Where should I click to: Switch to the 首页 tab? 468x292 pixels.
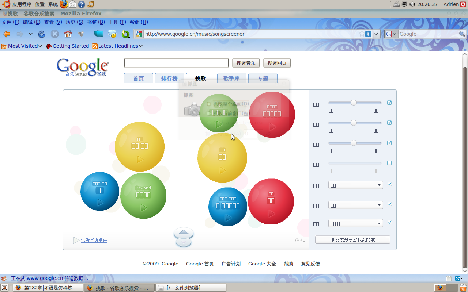(139, 78)
